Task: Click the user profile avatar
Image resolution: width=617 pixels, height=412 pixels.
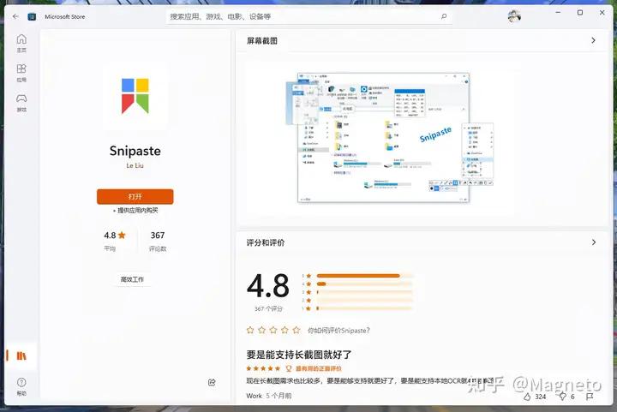Action: click(514, 15)
